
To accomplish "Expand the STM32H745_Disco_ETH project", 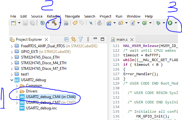I will click(12, 58).
